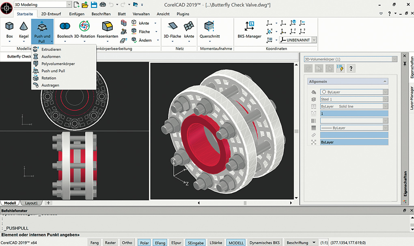This screenshot has width=414, height=246.
Task: Switch to the Layout1 sheet tab
Action: point(31,202)
